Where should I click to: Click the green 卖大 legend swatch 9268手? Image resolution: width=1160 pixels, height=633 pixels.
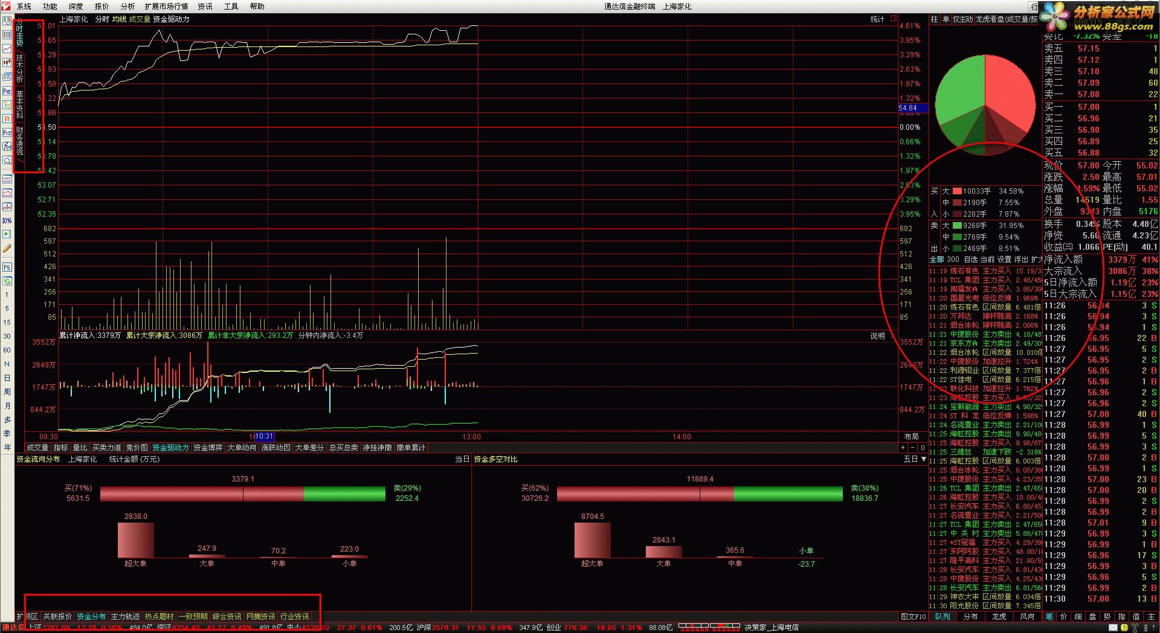957,226
